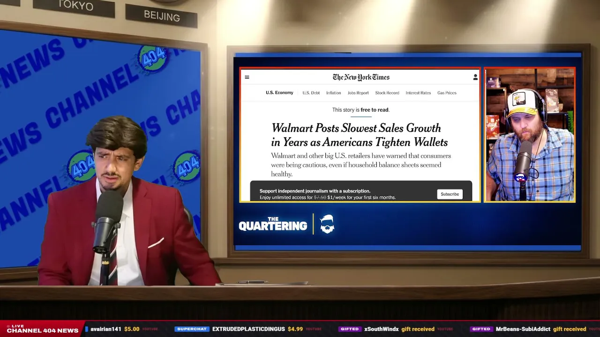
Task: Click the BEIJING clock sign
Action: click(x=162, y=15)
